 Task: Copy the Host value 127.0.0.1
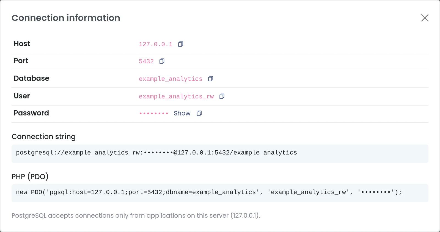pos(181,44)
